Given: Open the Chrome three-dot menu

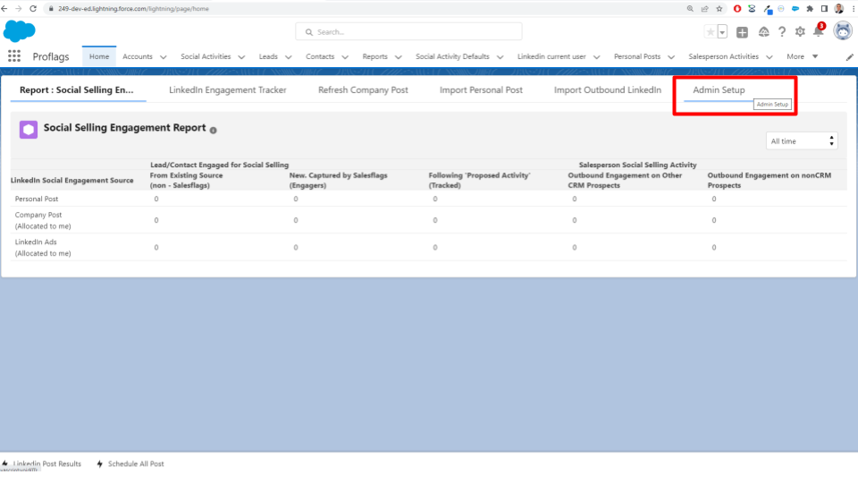Looking at the screenshot, I should 853,9.
